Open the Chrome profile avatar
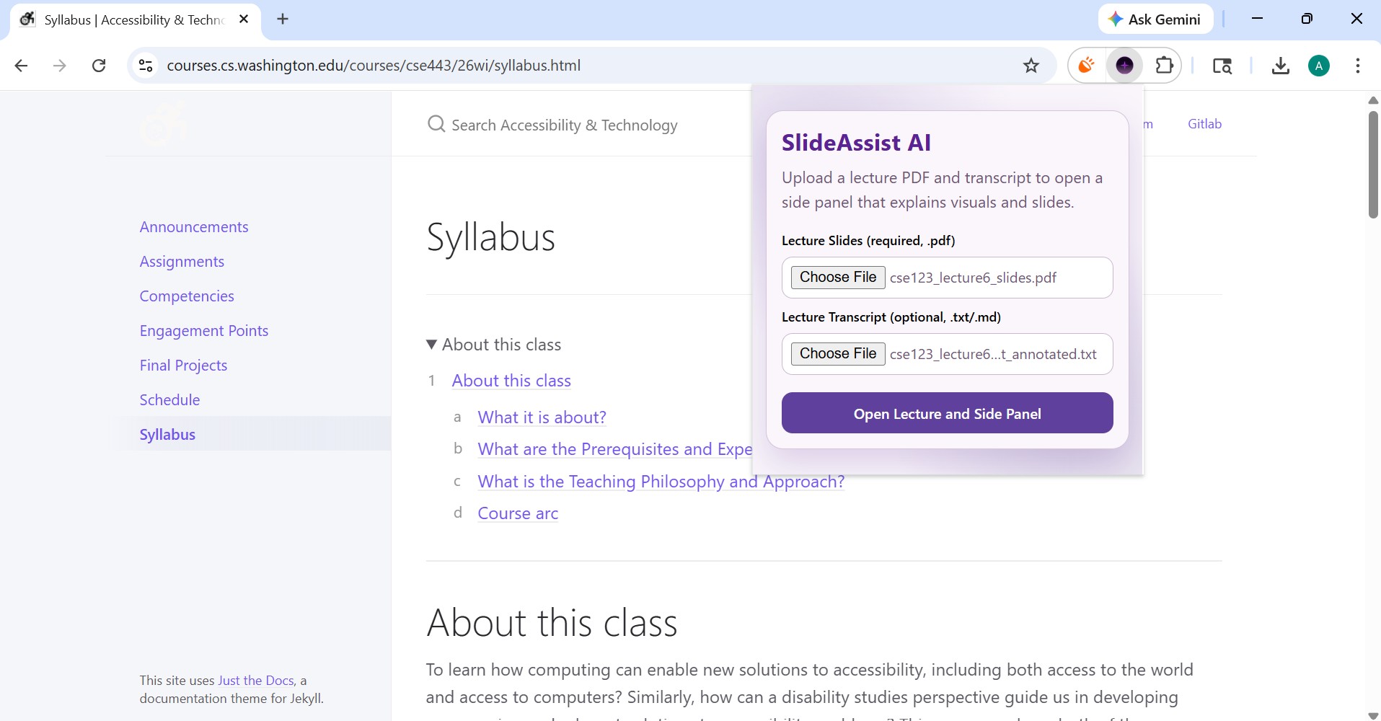Image resolution: width=1381 pixels, height=721 pixels. (1319, 65)
